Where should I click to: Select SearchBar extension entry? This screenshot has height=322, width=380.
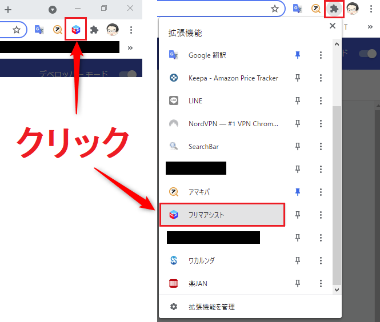tap(222, 146)
